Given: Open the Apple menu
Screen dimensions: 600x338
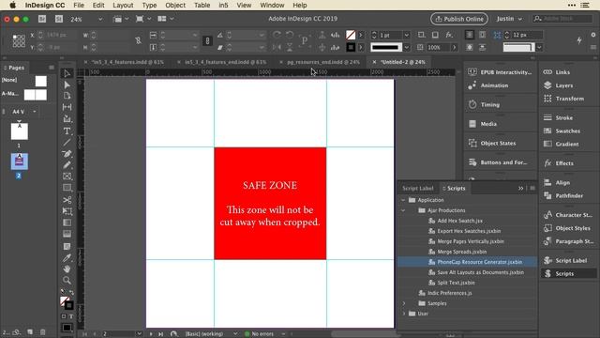Looking at the screenshot, I should [x=12, y=6].
